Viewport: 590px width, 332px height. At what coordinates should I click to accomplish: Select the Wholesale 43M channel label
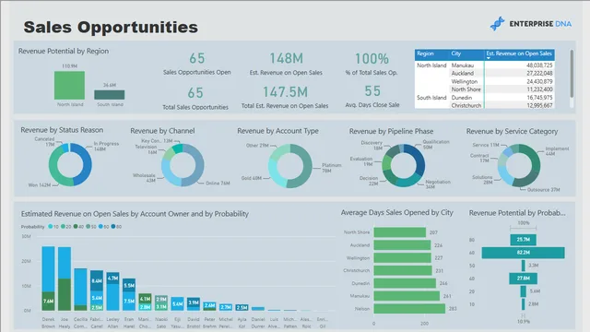pyautogui.click(x=144, y=178)
